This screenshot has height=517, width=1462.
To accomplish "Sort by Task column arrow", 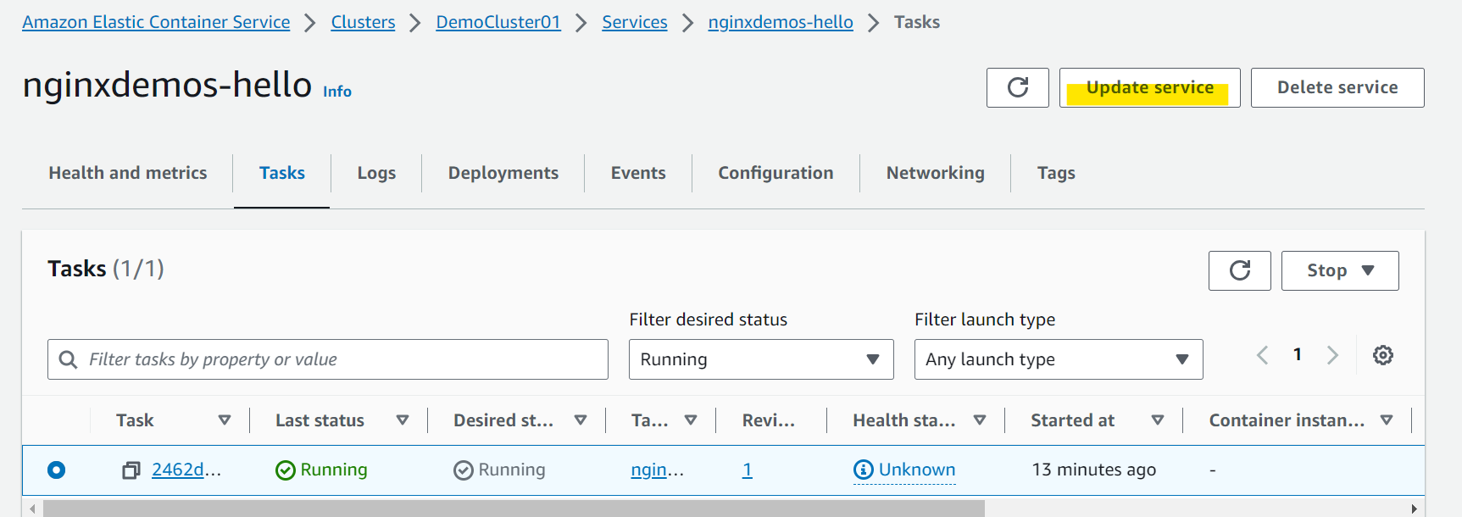I will click(225, 420).
